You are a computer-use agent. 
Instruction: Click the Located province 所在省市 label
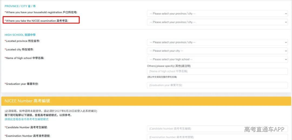coord(22,41)
